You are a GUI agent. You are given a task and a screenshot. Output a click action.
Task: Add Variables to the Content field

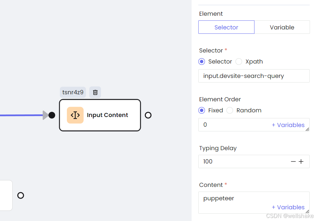point(288,207)
